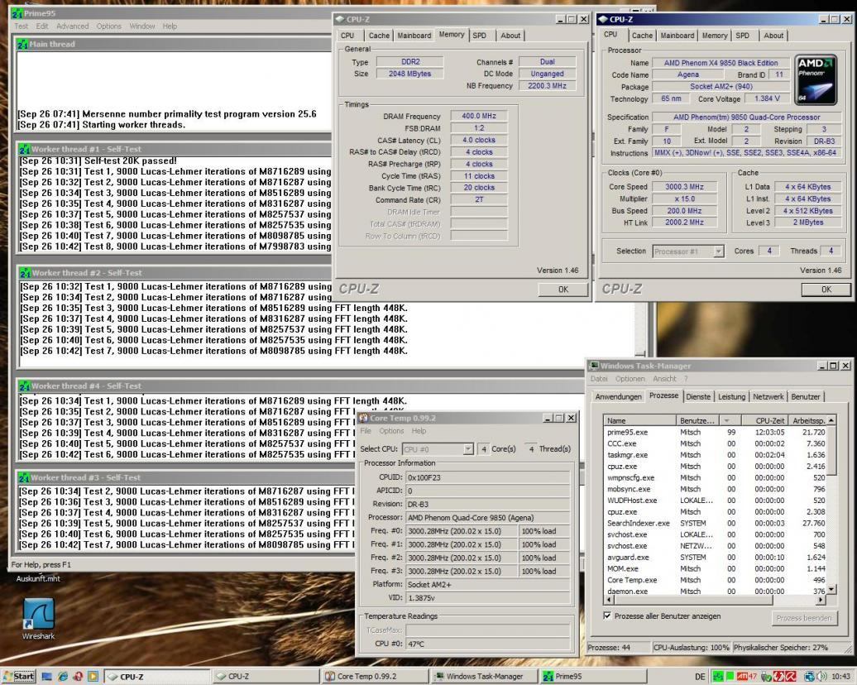The height and width of the screenshot is (685, 857).
Task: Click Core Temp 0.99.2 taskbar button
Action: coord(375,677)
